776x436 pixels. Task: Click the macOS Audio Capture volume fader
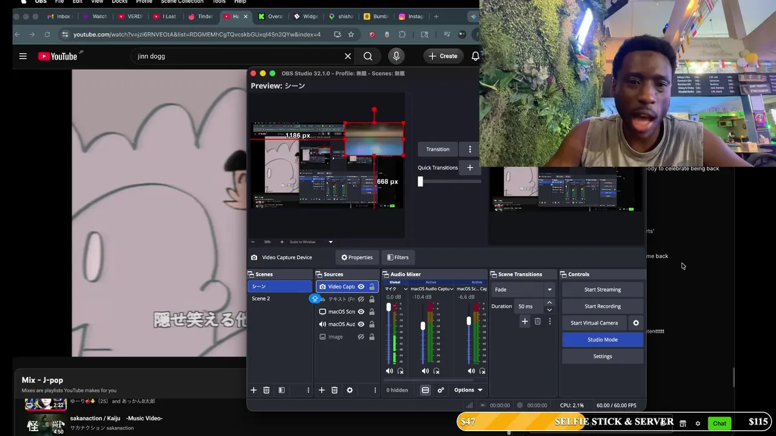tap(423, 326)
